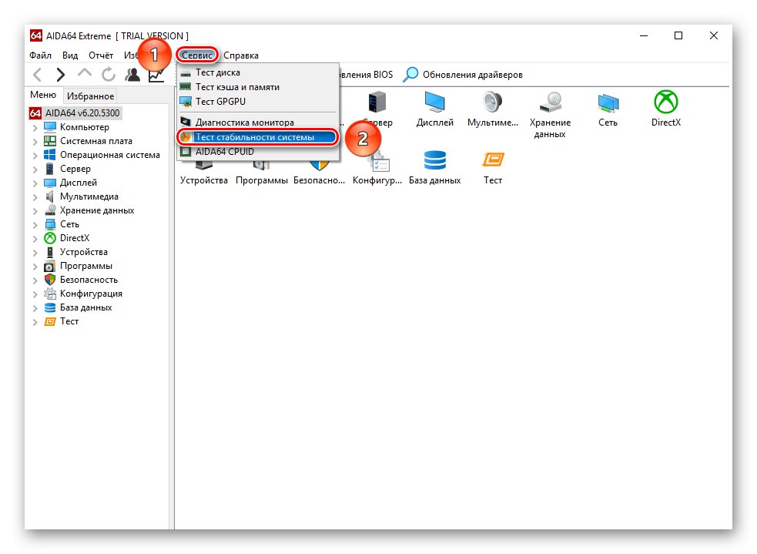Click the Back navigation arrow

coord(37,75)
